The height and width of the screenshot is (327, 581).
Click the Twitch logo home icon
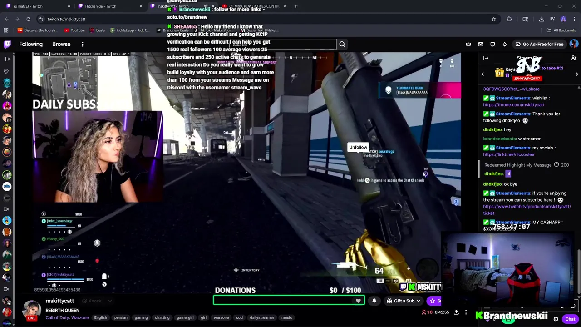click(x=7, y=44)
